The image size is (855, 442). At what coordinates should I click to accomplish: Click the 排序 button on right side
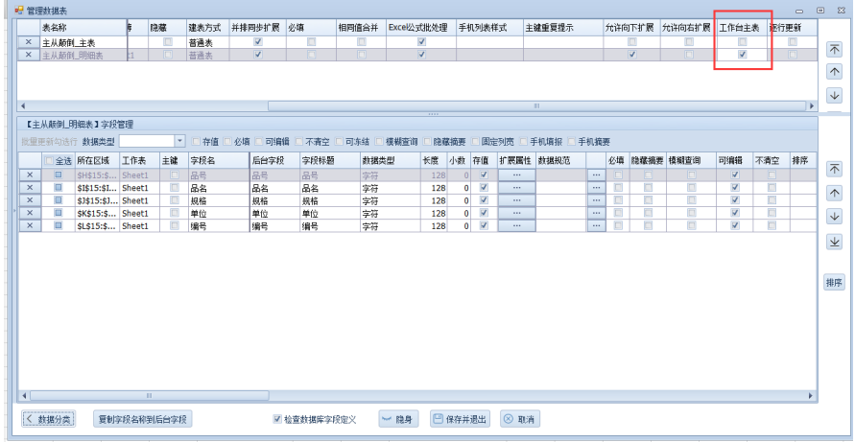click(834, 282)
